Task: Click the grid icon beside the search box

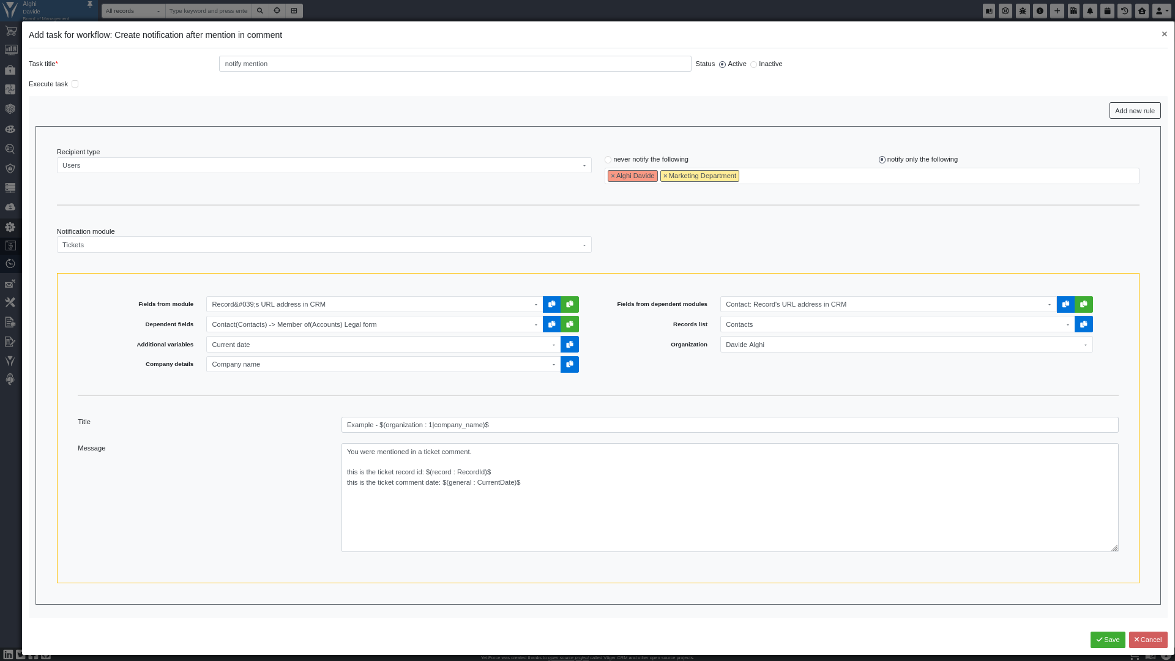Action: tap(294, 10)
